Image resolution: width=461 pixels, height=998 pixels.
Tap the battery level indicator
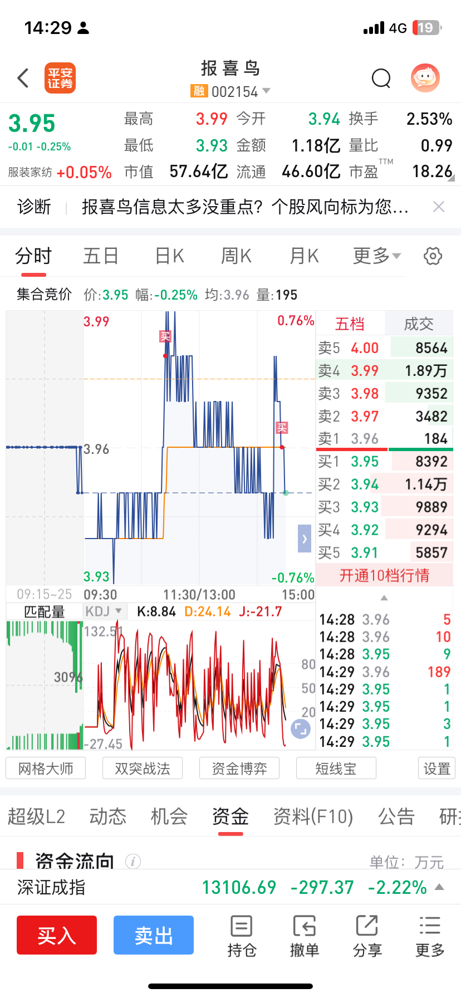427,28
